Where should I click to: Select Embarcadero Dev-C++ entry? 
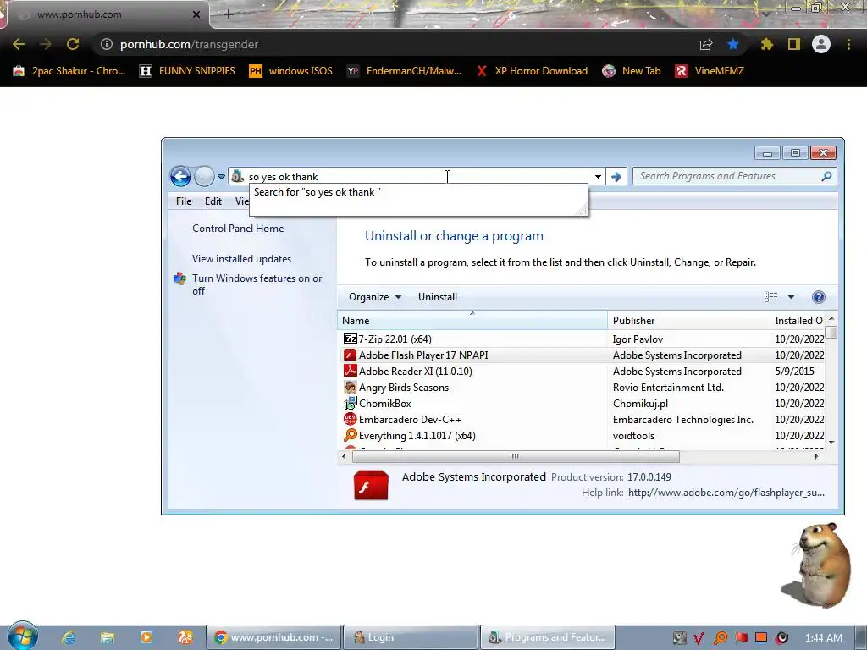pyautogui.click(x=582, y=419)
